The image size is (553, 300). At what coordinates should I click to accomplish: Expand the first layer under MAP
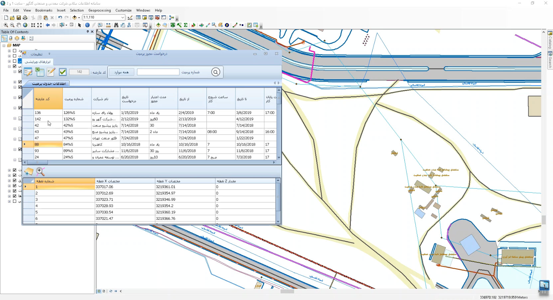9,51
